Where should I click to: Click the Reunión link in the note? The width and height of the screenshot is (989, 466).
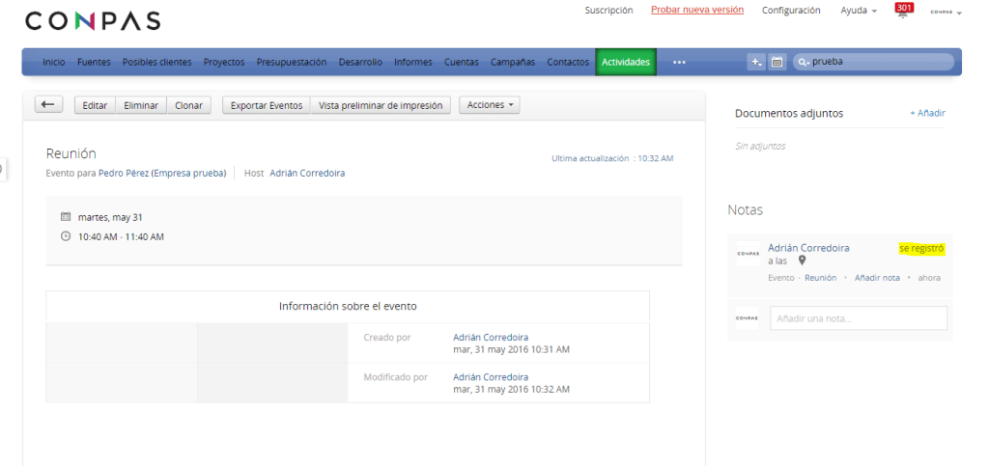[821, 278]
